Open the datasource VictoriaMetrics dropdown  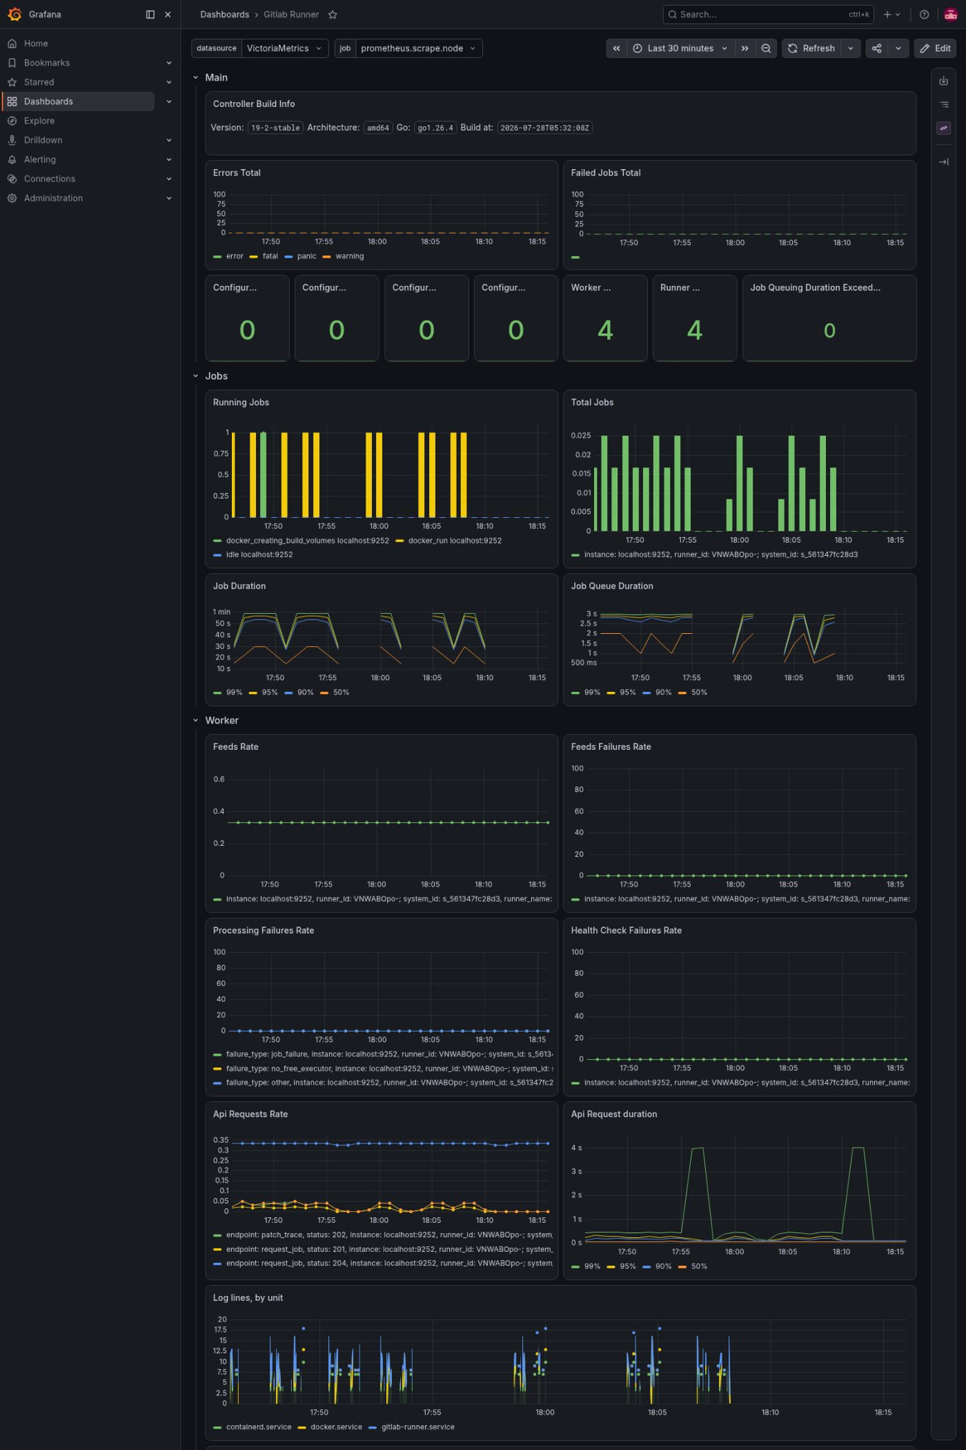coord(285,48)
